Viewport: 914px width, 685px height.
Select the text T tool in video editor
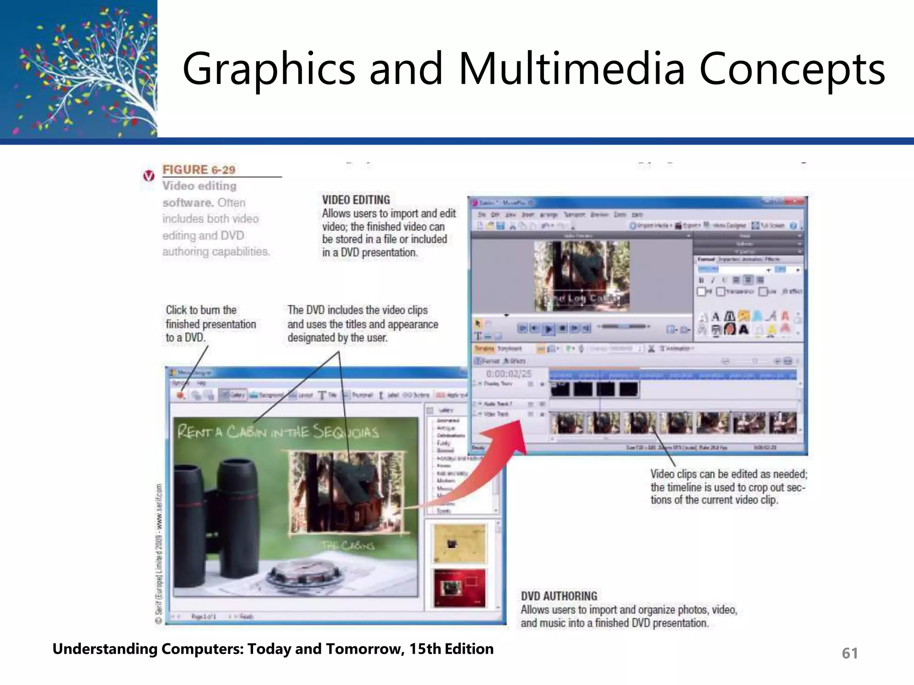(x=478, y=336)
